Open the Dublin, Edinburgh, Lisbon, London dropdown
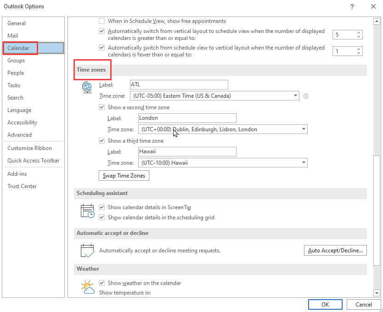The height and width of the screenshot is (312, 383). pos(304,129)
